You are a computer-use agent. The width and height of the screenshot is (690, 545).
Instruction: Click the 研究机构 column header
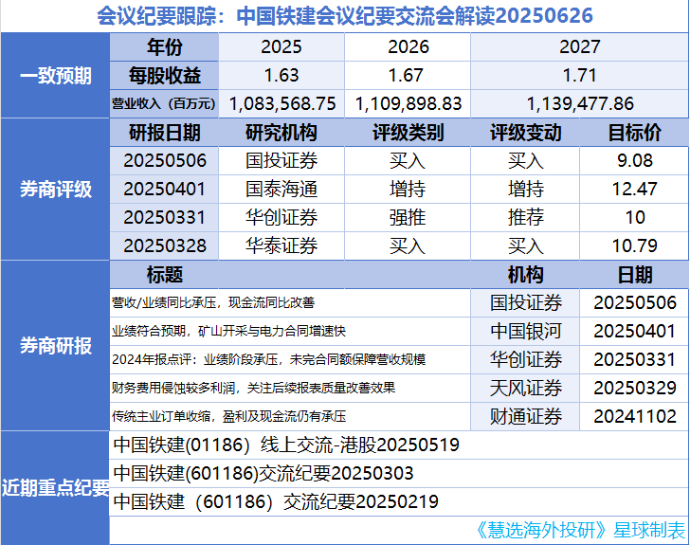point(281,133)
